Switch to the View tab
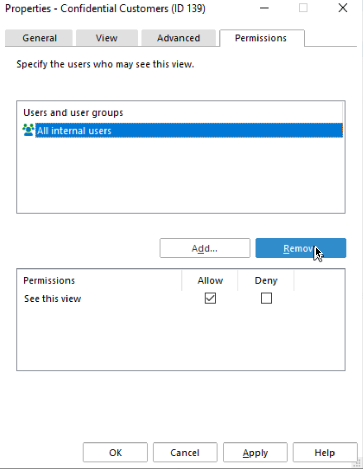 [107, 38]
